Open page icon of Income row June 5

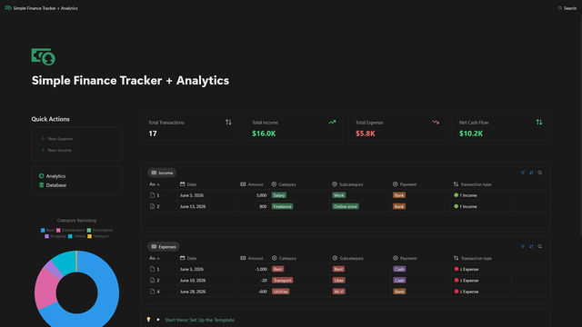pyautogui.click(x=152, y=195)
